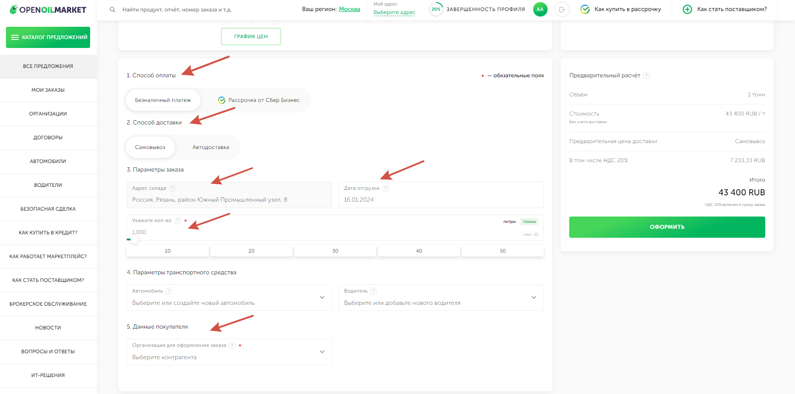Viewport: 795px width, 394px height.
Task: Open ВСЕ ПРЕДЛОЖЕНИЯ menu item
Action: 48,66
